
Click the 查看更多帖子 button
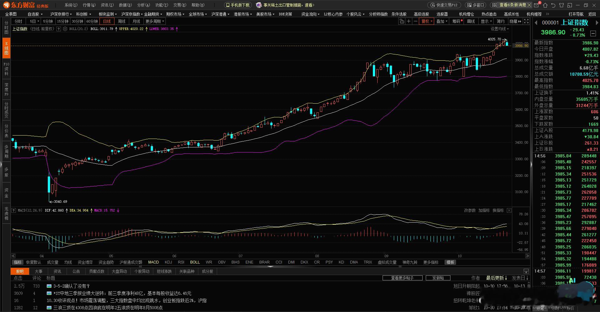tap(402, 278)
